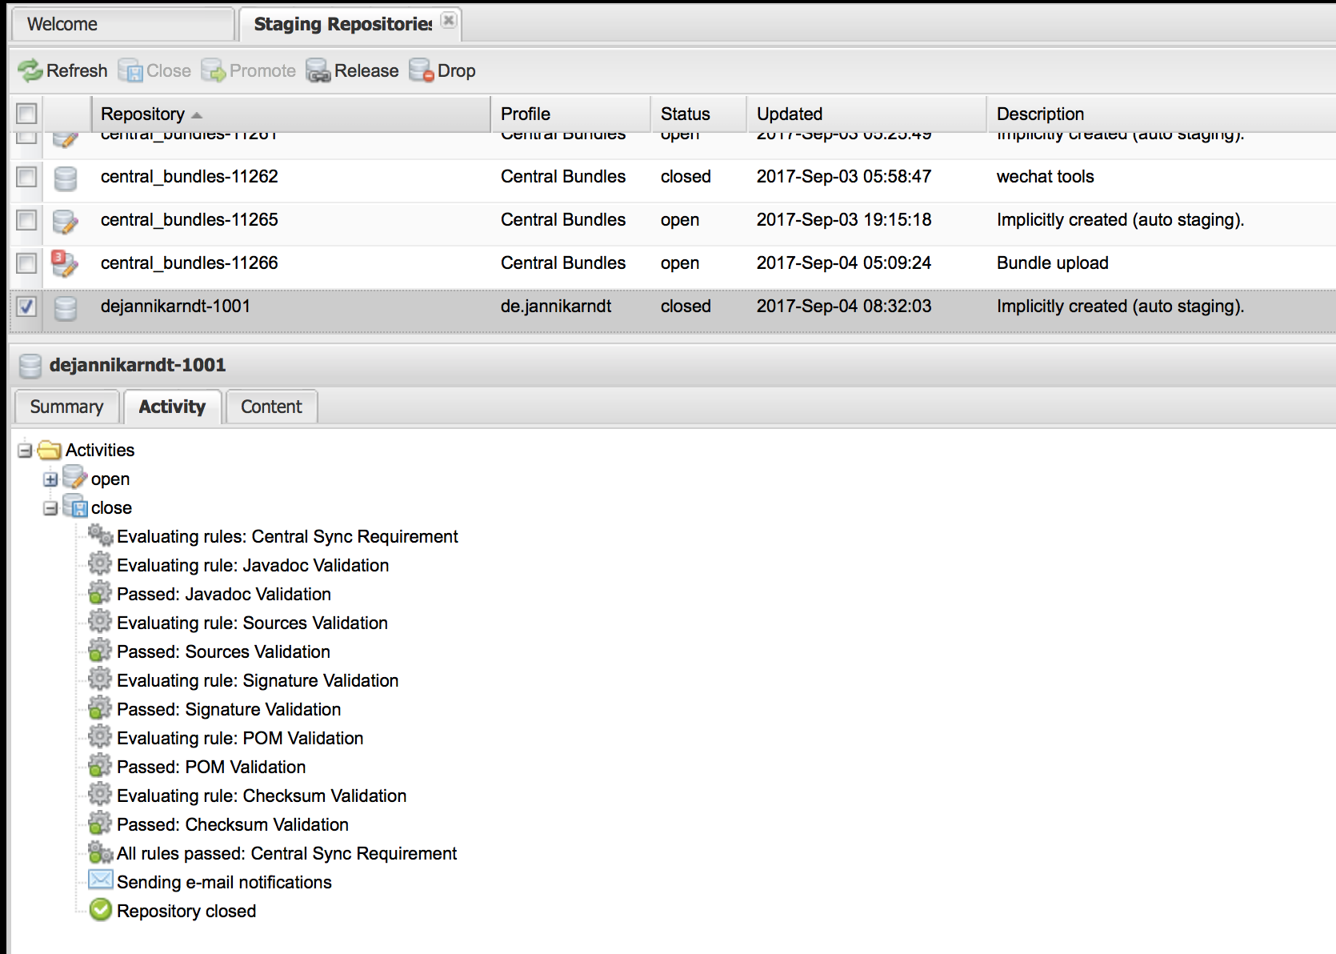Click the Repository closed green check icon
1336x954 pixels.
point(101,910)
